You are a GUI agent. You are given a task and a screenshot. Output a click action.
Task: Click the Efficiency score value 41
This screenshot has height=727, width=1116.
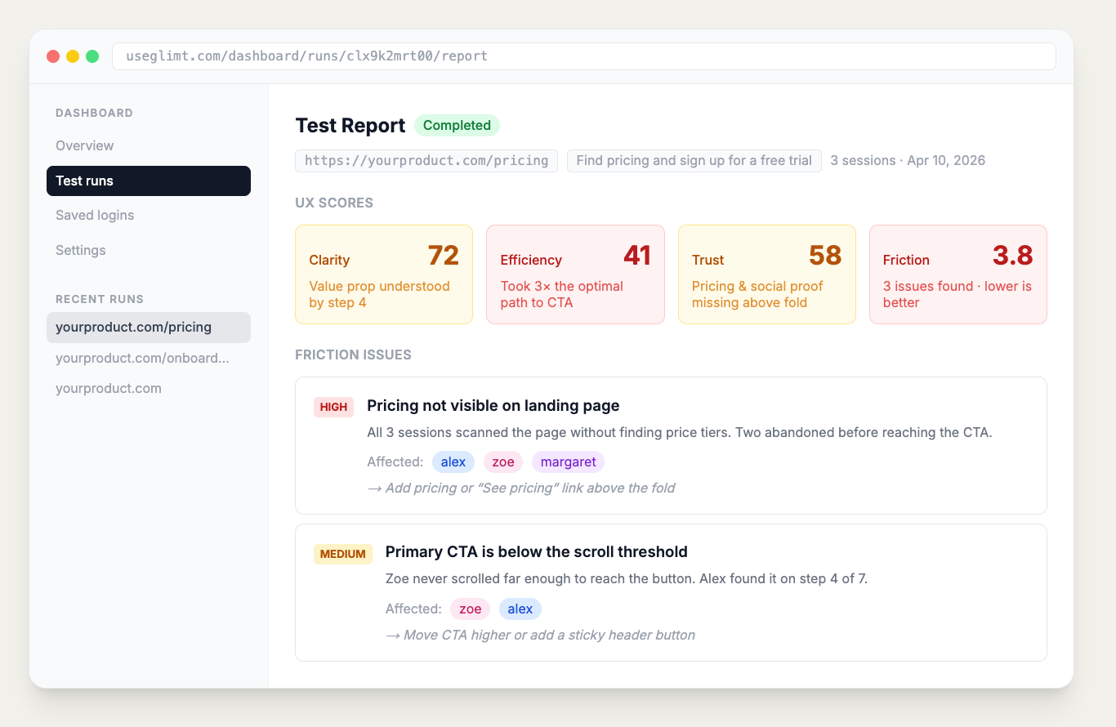637,256
